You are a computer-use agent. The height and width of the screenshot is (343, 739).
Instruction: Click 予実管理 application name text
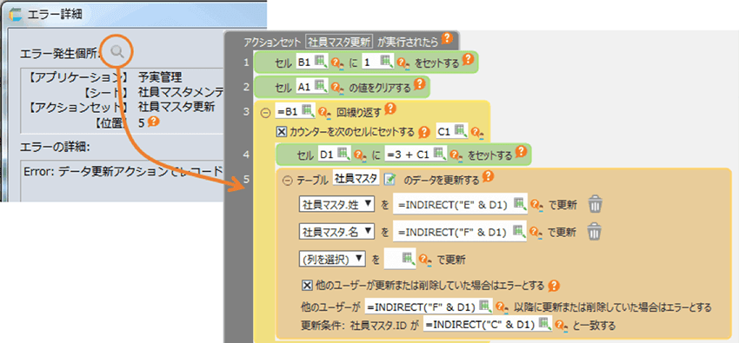tap(161, 76)
